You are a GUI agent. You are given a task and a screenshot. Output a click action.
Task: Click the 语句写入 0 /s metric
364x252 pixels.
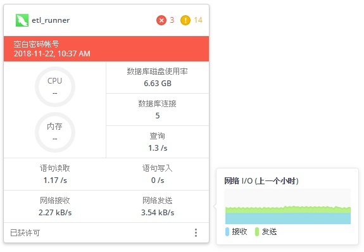(158, 174)
